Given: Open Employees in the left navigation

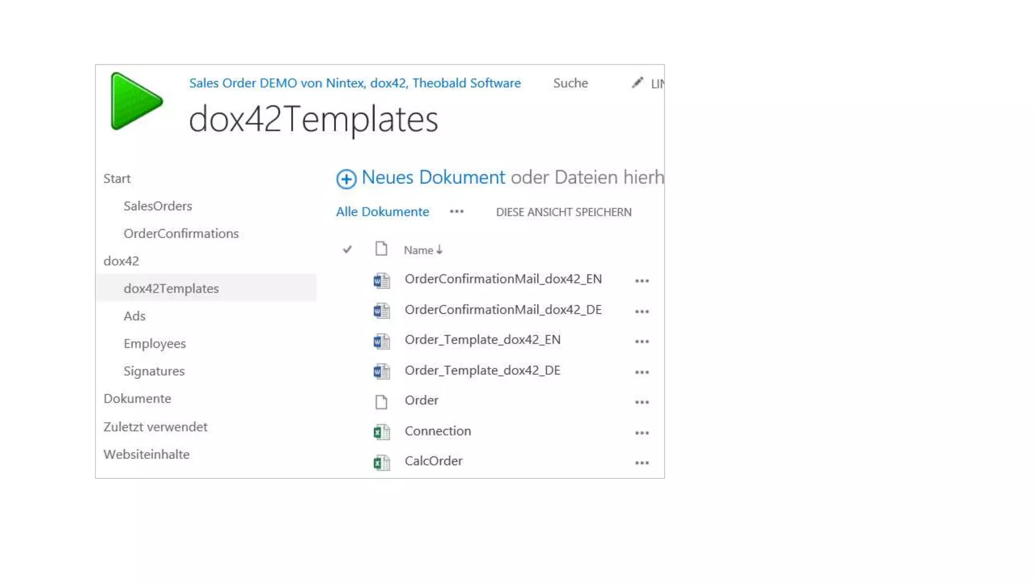Looking at the screenshot, I should (155, 344).
